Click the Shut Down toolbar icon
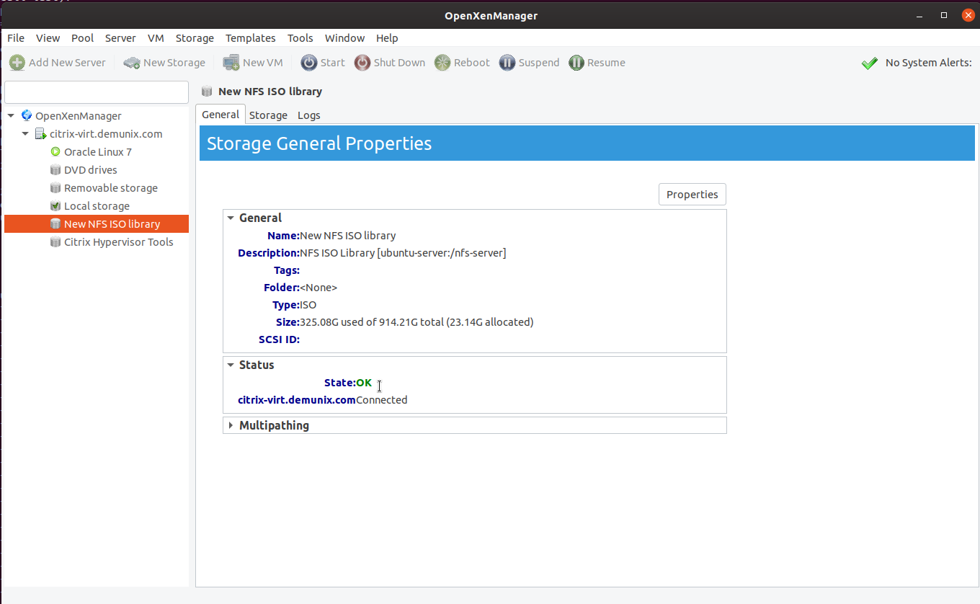Viewport: 980px width, 604px height. (x=362, y=63)
